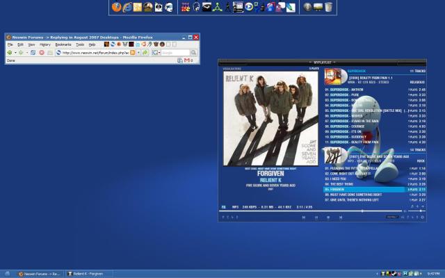The height and width of the screenshot is (278, 445).
Task: Click the Google search field in Firefox
Action: 175,53
